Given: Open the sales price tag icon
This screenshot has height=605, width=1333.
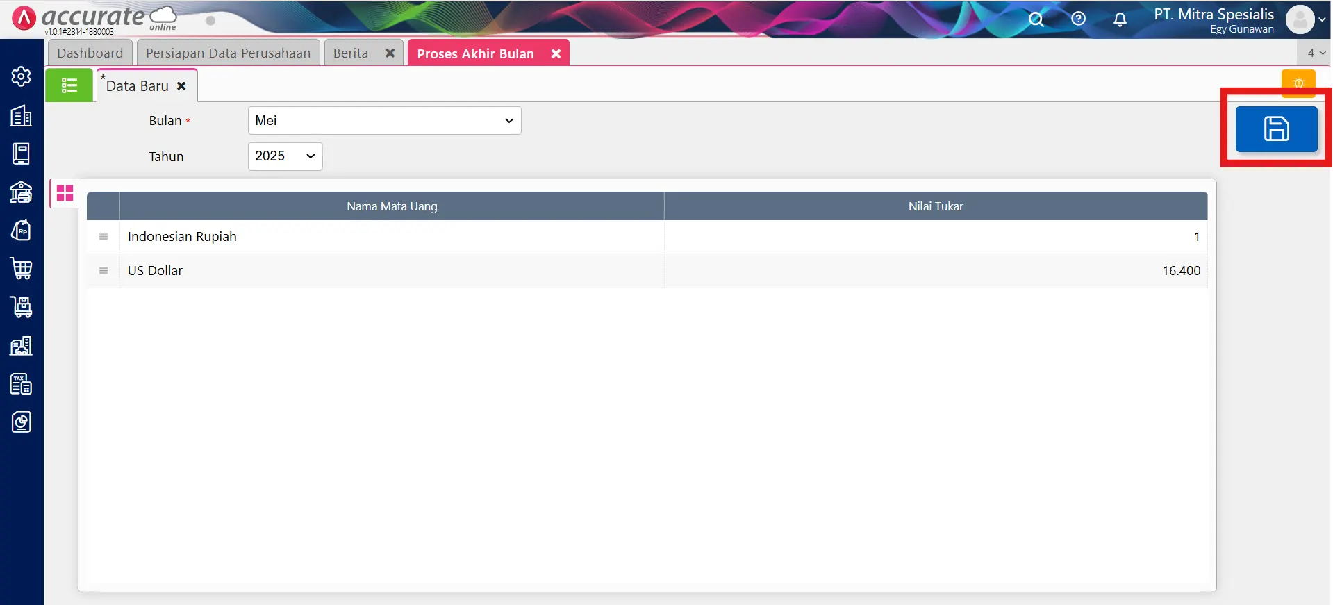Looking at the screenshot, I should (21, 230).
